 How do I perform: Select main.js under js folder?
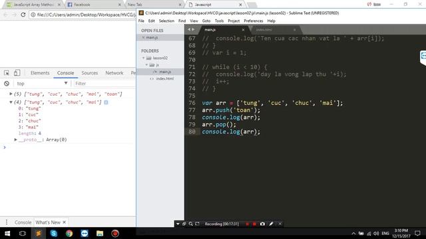tap(165, 72)
